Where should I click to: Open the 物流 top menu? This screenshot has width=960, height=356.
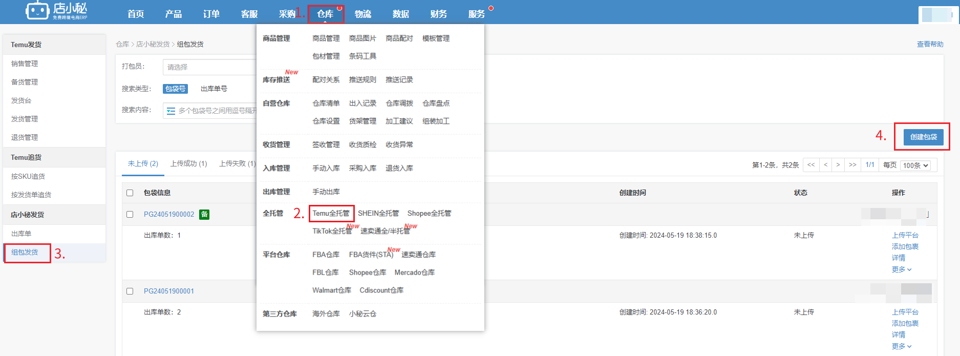(363, 14)
